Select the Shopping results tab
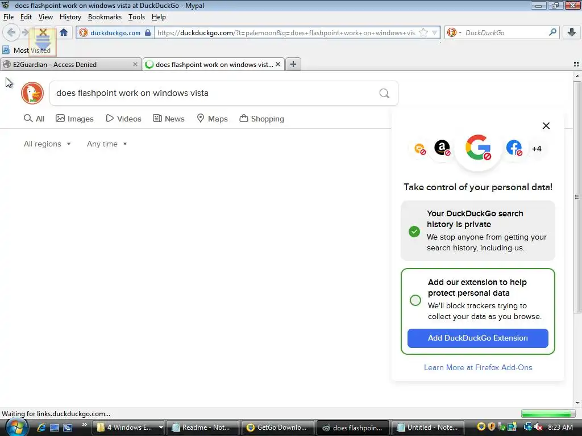The width and height of the screenshot is (582, 436). point(261,119)
